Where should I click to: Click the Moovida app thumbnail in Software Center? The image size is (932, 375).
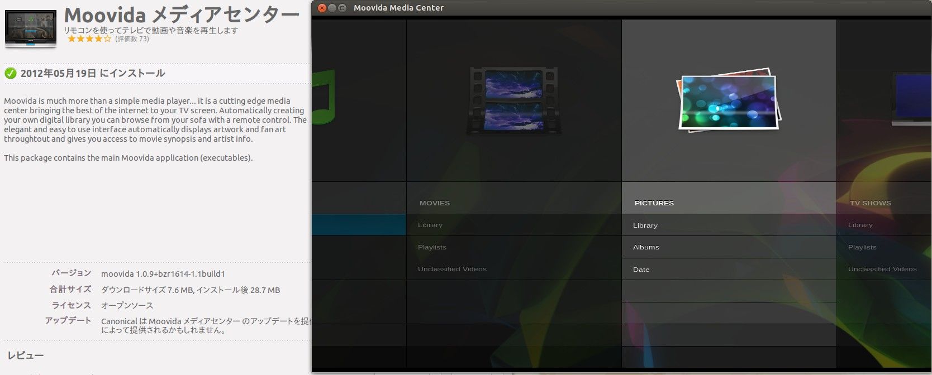(30, 29)
